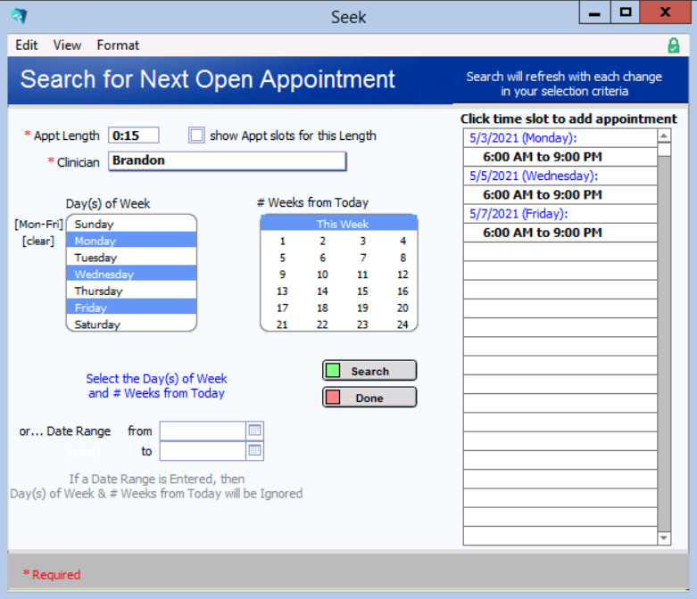697x599 pixels.
Task: Minimize the Seek window
Action: [x=594, y=12]
